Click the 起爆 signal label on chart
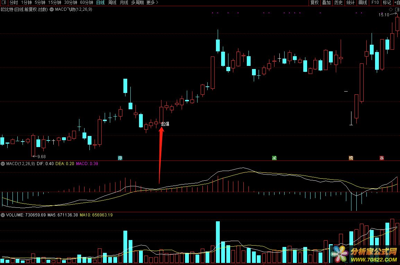Image resolution: width=400 pixels, height=265 pixels. (165, 124)
